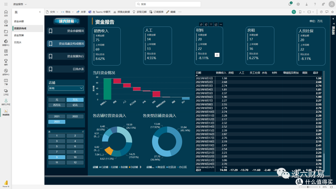Open 监视中心 Monitoring hub icon

[6, 72]
